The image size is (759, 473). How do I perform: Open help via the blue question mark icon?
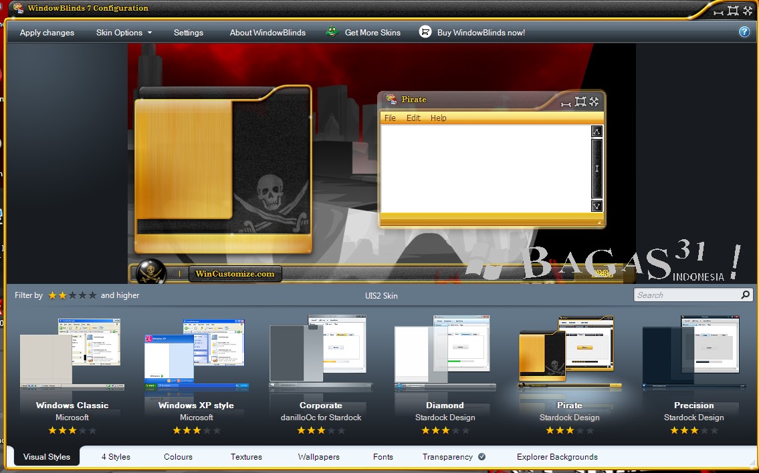click(x=744, y=31)
